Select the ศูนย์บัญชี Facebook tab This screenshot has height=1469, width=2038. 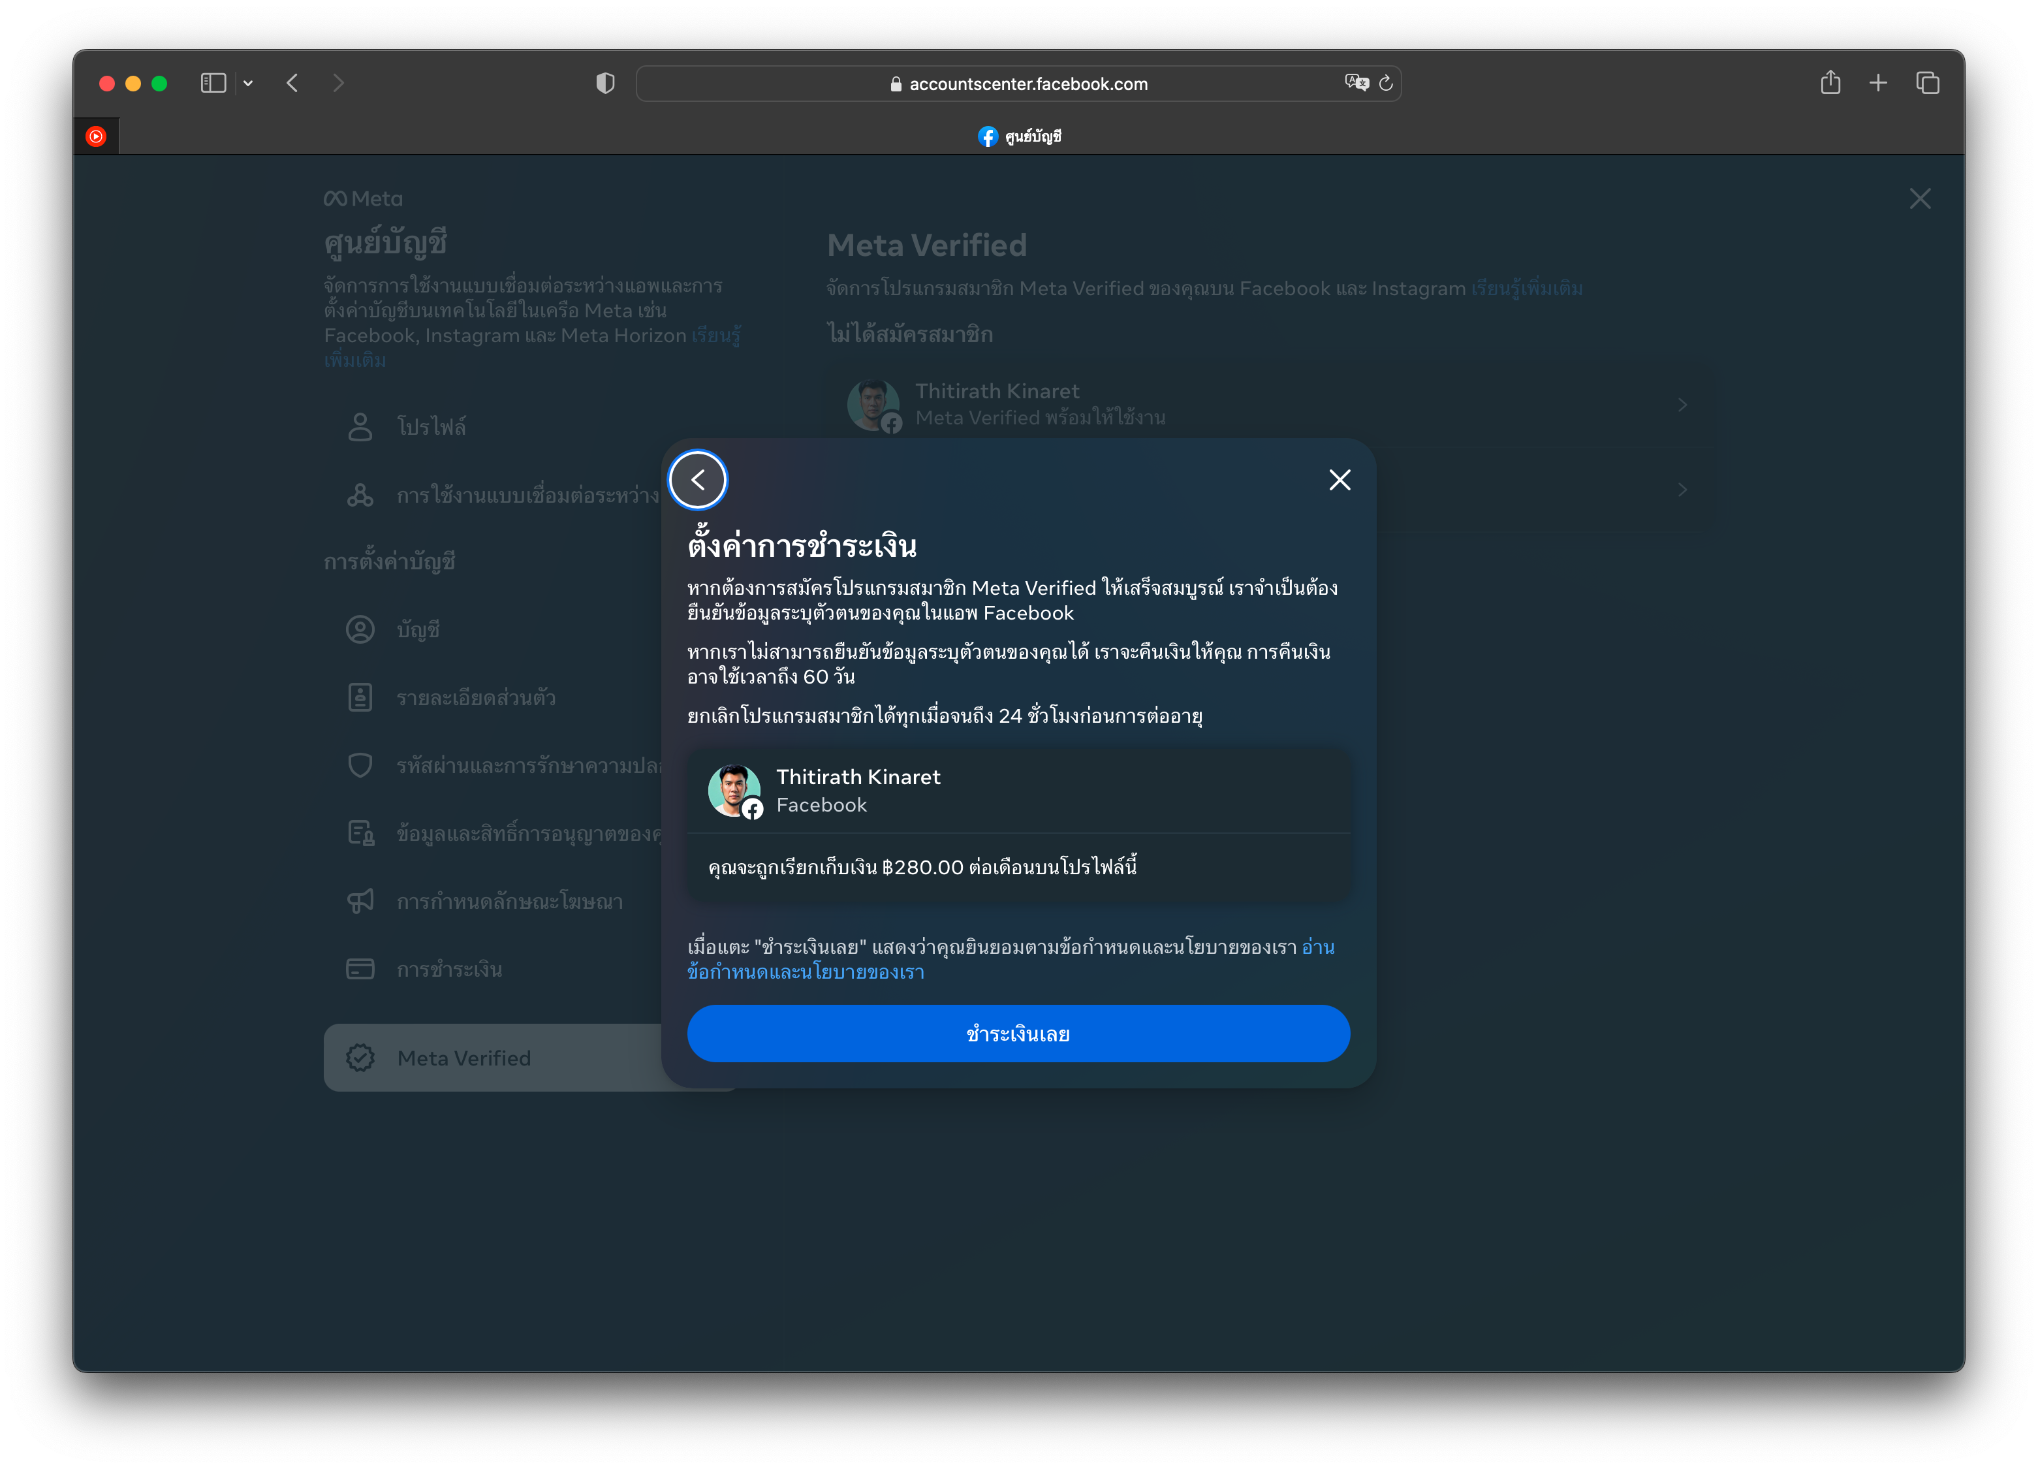pos(1019,136)
